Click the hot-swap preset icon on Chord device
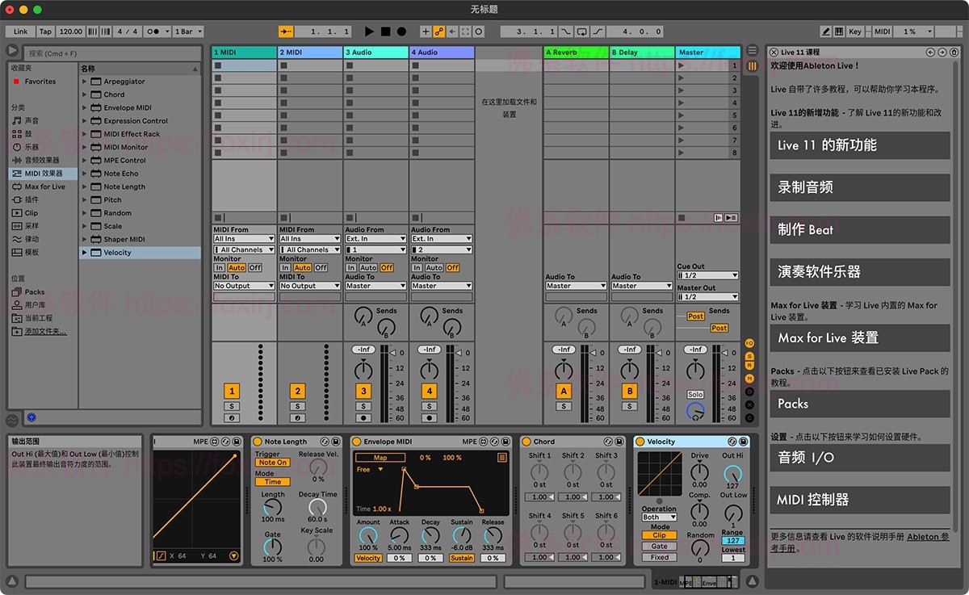This screenshot has width=969, height=595. [607, 442]
